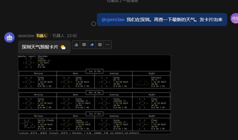Image resolution: width=238 pixels, height=140 pixels.
Task: Click the yellow 机器人 bot badge
Action: click(x=42, y=35)
